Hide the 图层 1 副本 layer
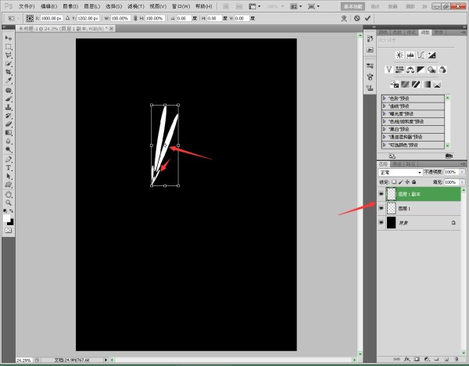The width and height of the screenshot is (469, 366). (381, 193)
